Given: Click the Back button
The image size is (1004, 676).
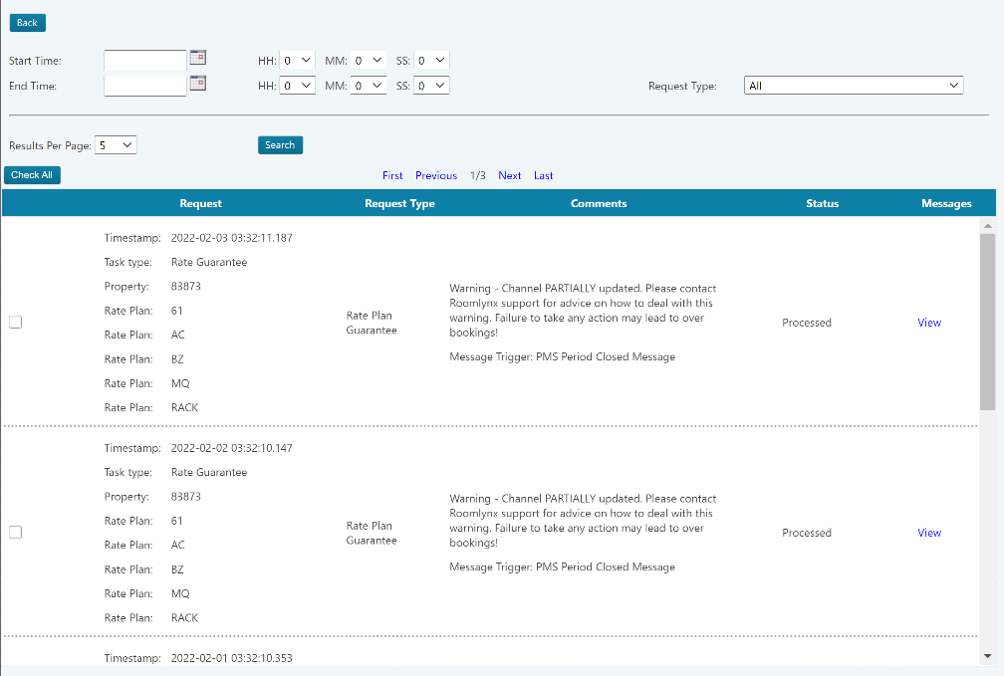Looking at the screenshot, I should [28, 23].
